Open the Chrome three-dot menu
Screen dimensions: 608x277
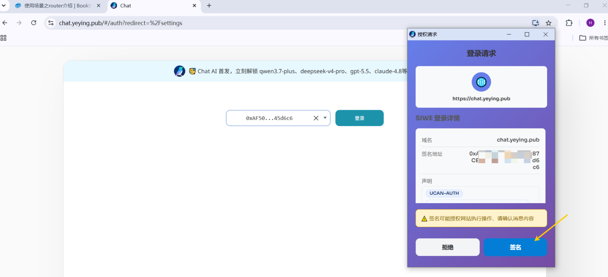[604, 23]
